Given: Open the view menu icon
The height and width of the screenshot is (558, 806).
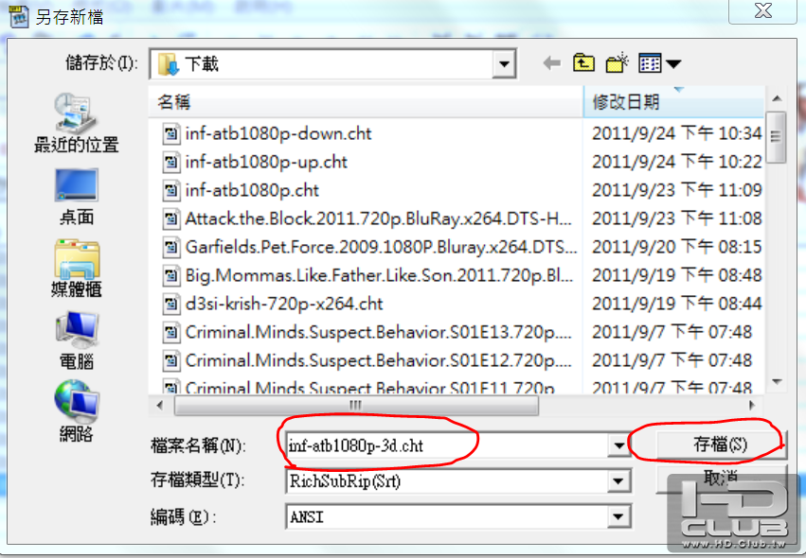Looking at the screenshot, I should coord(659,63).
